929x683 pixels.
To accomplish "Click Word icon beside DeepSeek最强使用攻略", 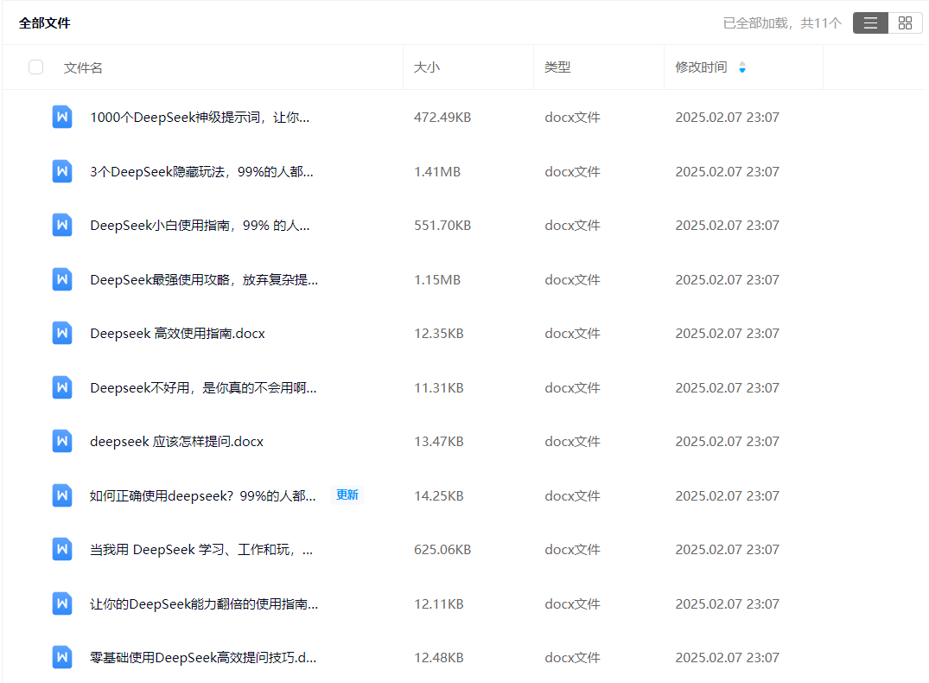I will [61, 279].
